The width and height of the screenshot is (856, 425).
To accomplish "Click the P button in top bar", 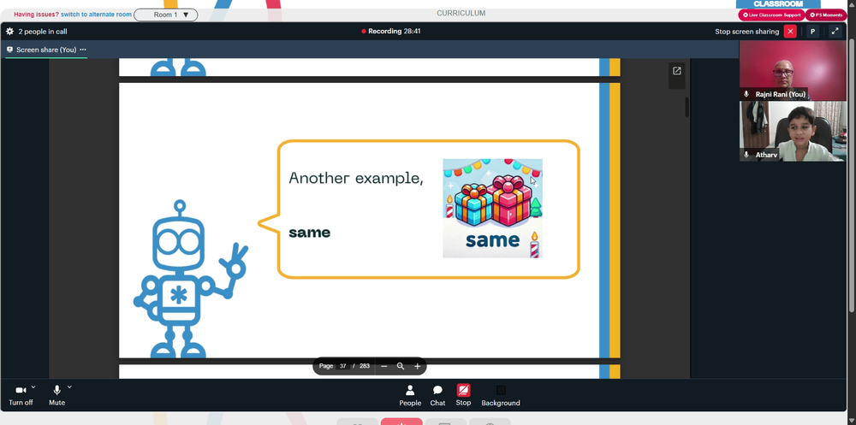I will [x=812, y=31].
